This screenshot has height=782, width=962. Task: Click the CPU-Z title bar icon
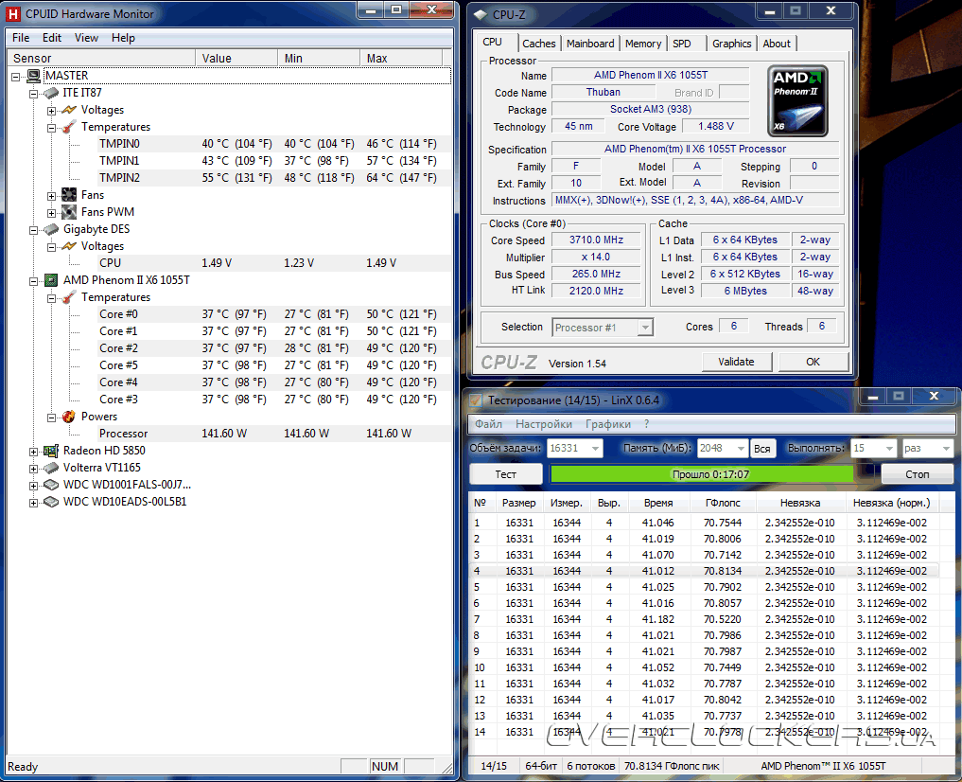click(481, 15)
